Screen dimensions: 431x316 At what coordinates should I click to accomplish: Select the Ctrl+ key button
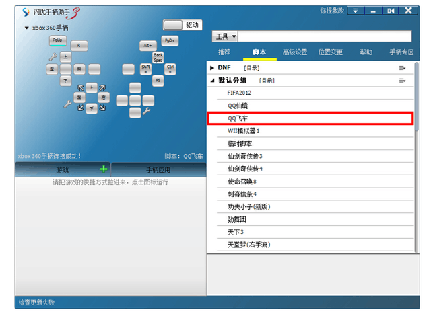point(170,69)
